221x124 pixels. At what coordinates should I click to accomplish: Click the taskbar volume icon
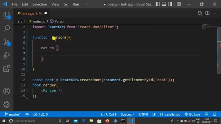pyautogui.click(x=193, y=121)
